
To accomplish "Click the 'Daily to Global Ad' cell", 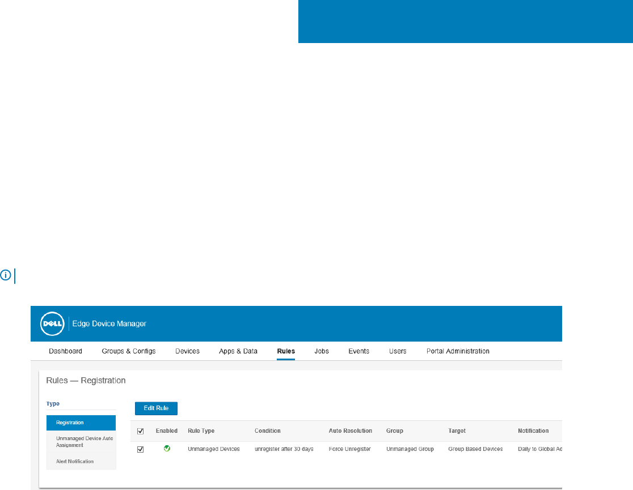I will (540, 449).
